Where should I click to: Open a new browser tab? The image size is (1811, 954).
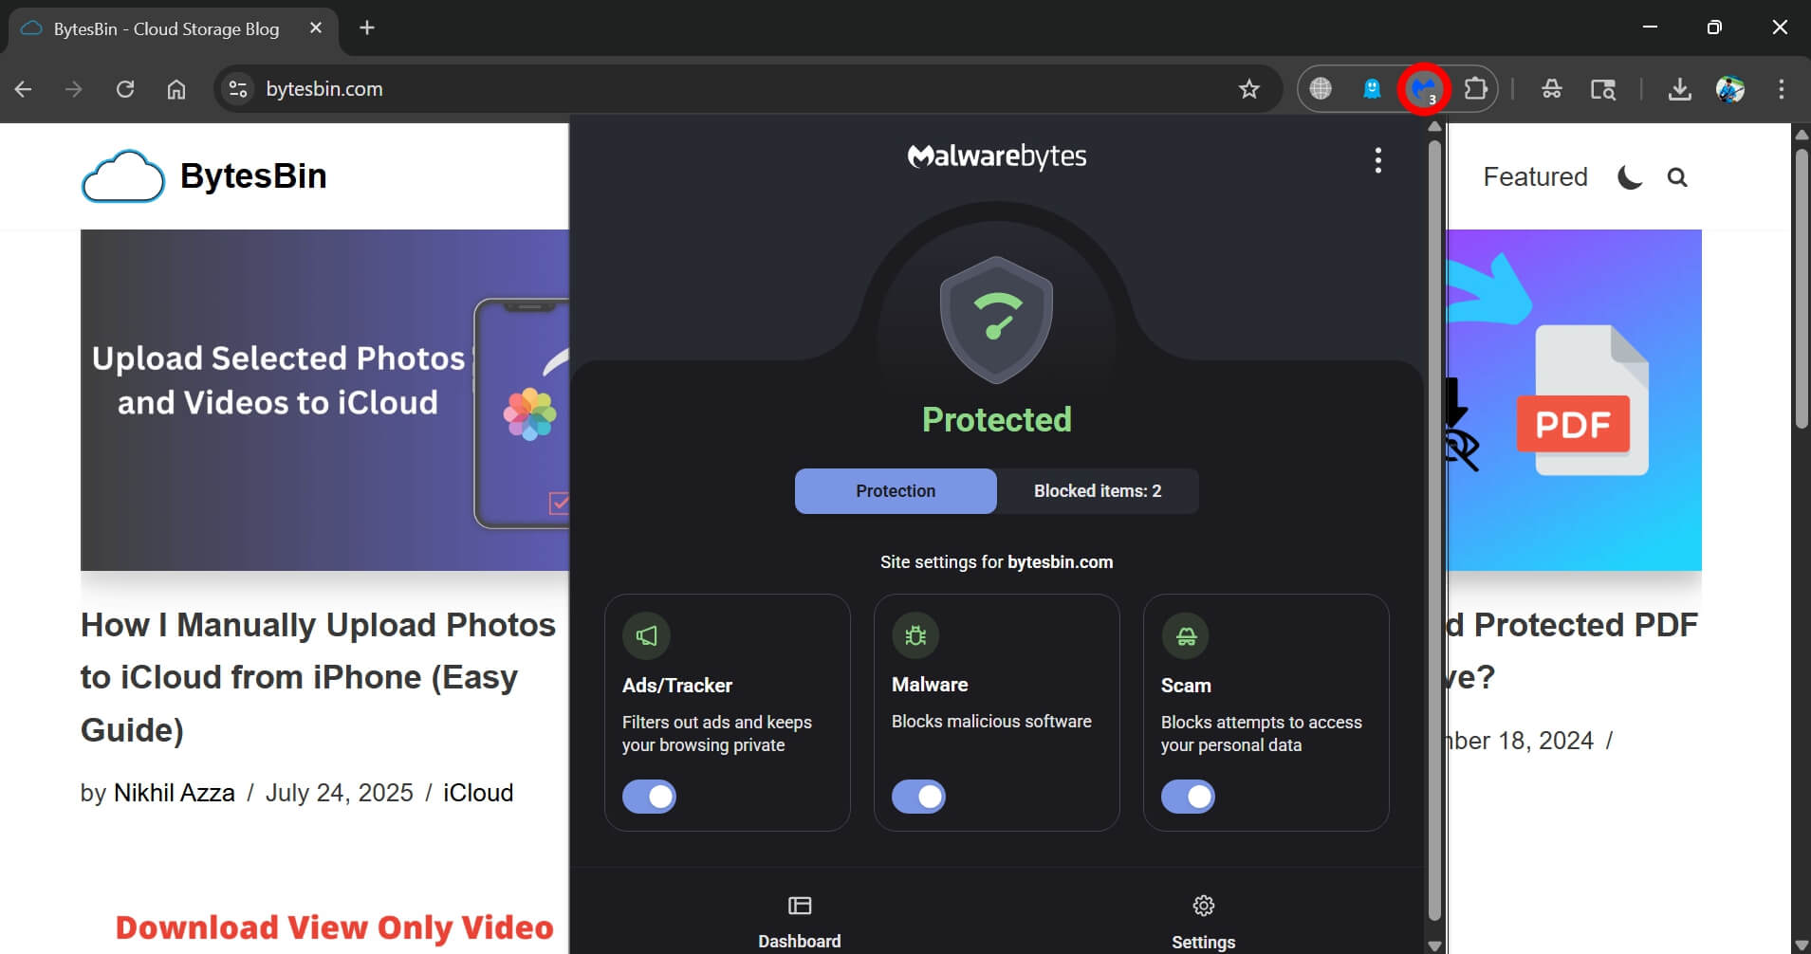click(367, 28)
